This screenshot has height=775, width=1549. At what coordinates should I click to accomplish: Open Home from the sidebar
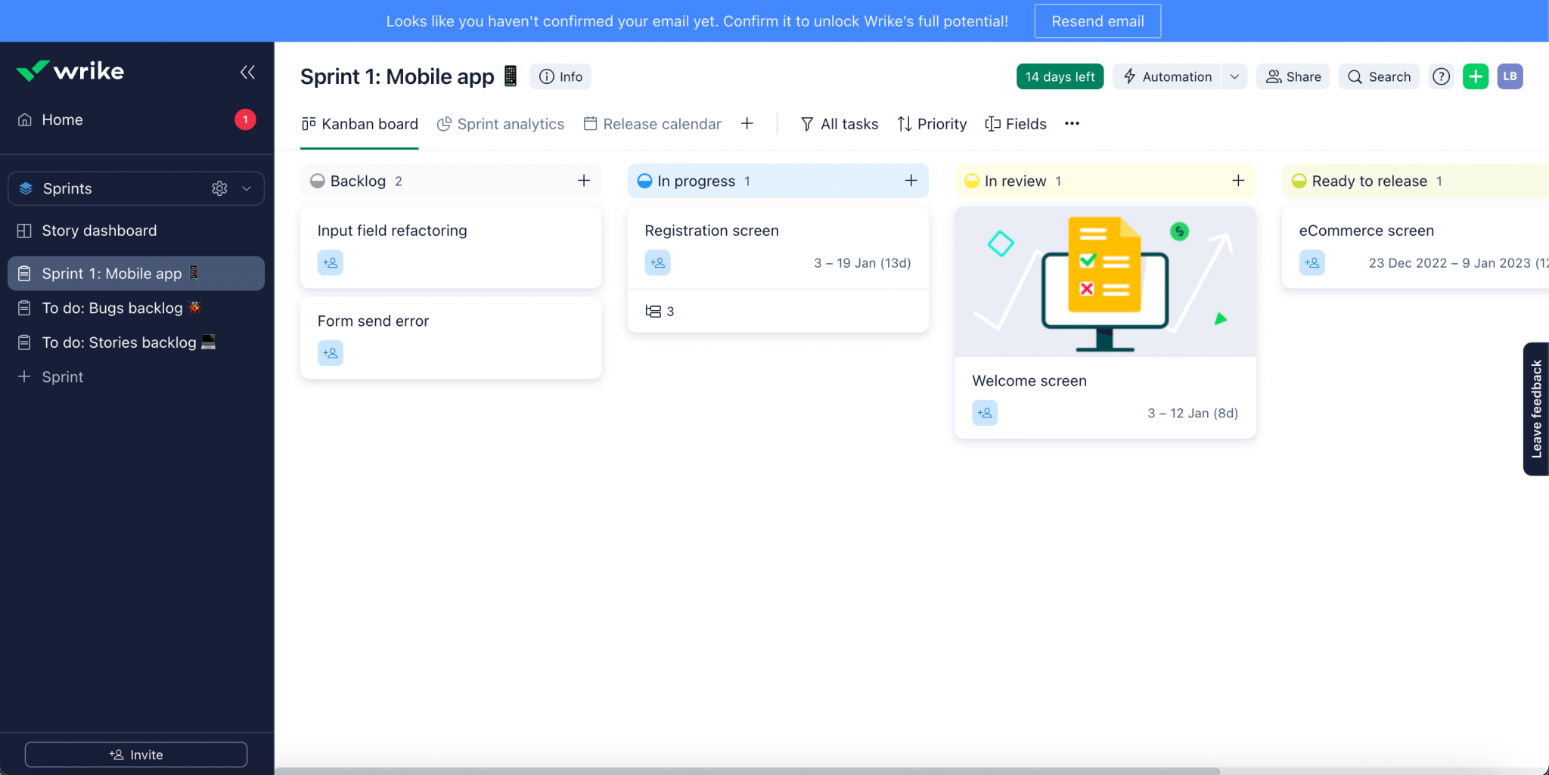click(61, 119)
